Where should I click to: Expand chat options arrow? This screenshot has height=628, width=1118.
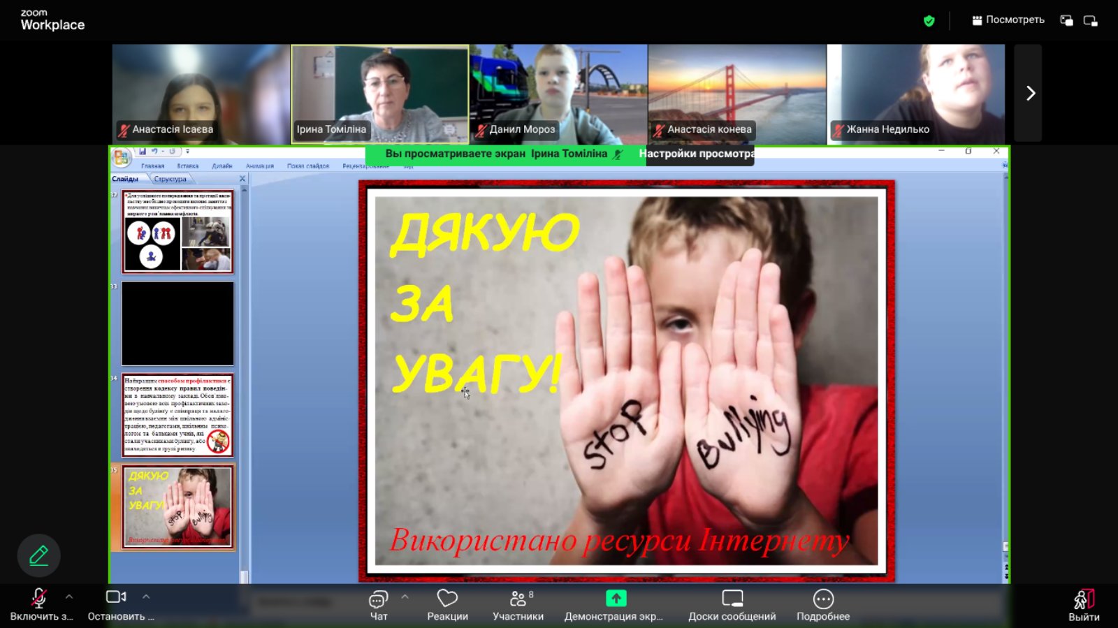[405, 597]
